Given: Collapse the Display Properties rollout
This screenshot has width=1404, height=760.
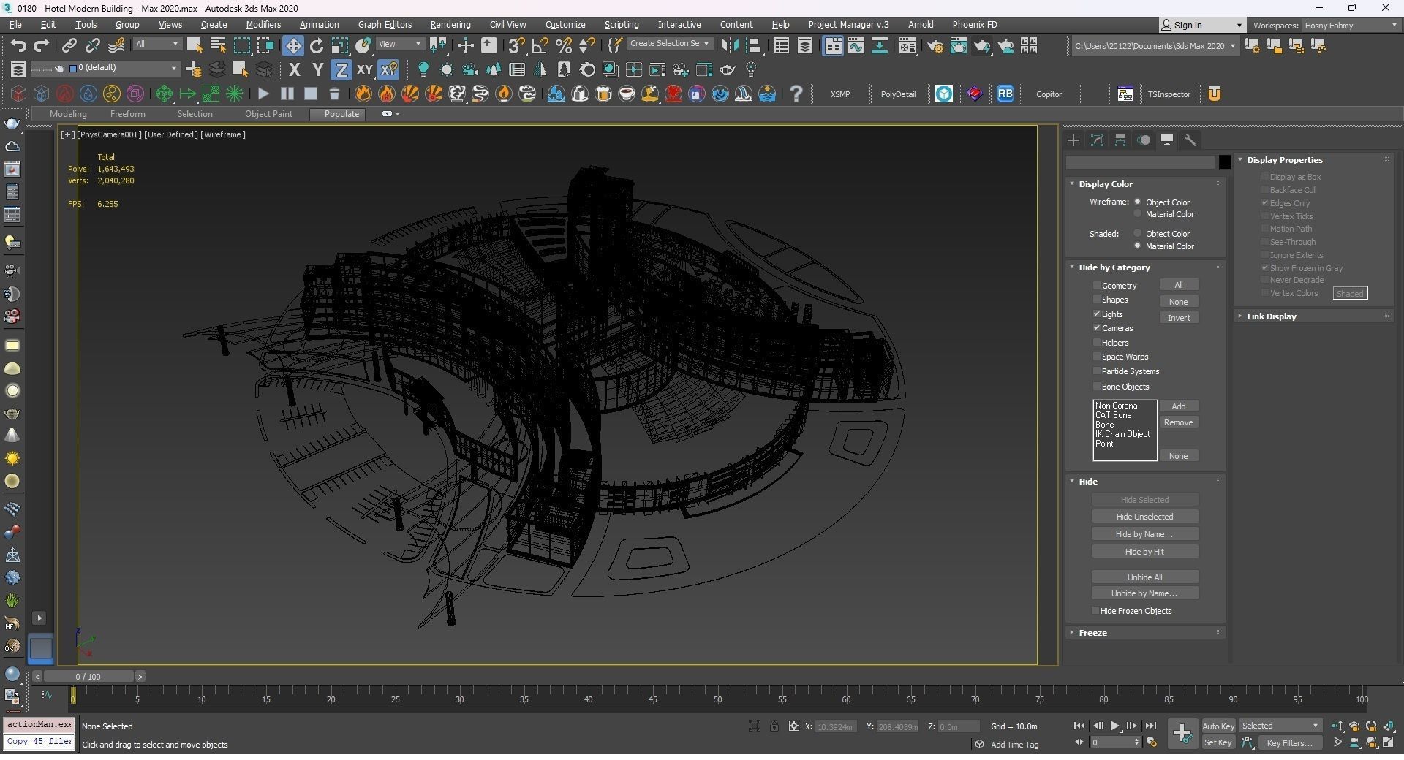Looking at the screenshot, I should point(1284,159).
